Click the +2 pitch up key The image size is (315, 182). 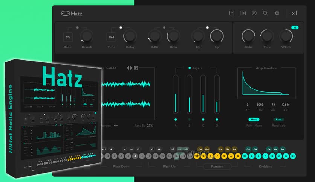click(x=152, y=149)
